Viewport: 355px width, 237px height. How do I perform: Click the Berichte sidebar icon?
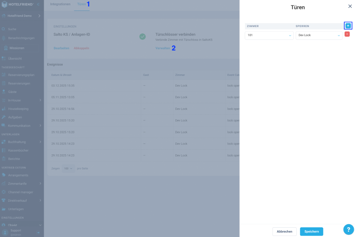3,158
